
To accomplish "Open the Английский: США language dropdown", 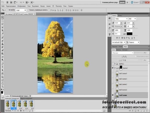I will [x=118, y=42].
